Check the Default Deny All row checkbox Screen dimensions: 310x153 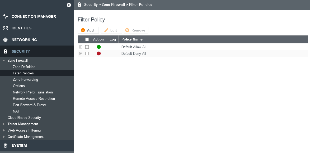pyautogui.click(x=87, y=53)
